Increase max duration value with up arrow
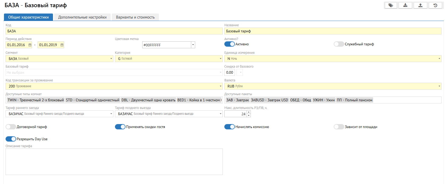This screenshot has width=446, height=184. coord(249,112)
